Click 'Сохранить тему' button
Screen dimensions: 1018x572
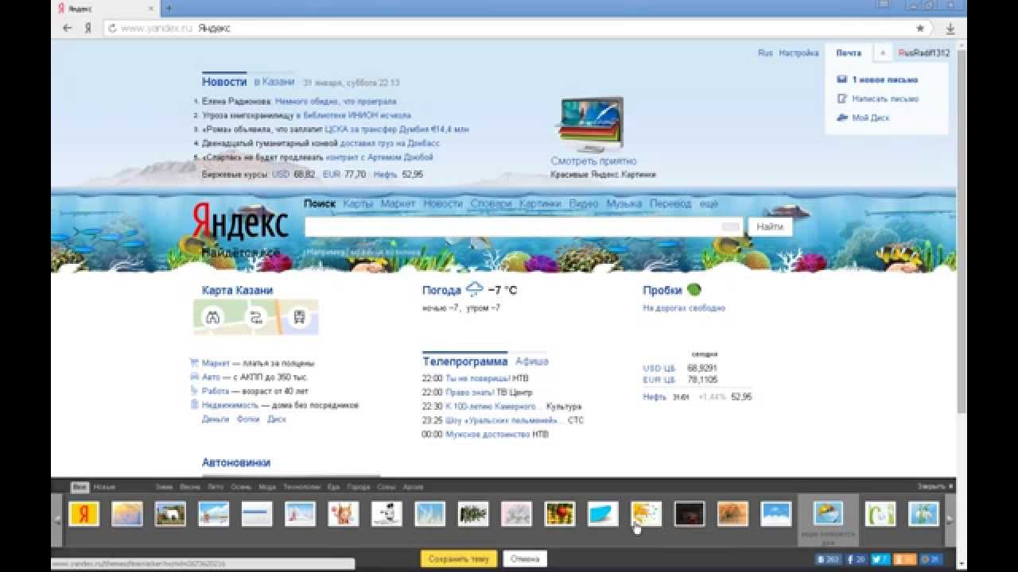coord(459,559)
